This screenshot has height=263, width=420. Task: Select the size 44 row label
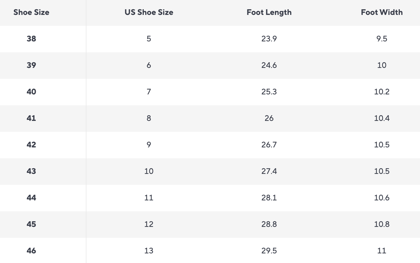[31, 198]
